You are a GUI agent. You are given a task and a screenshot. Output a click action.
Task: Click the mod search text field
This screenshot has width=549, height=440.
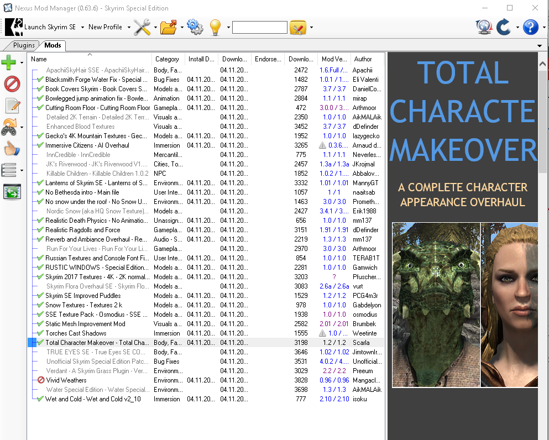[x=260, y=27]
